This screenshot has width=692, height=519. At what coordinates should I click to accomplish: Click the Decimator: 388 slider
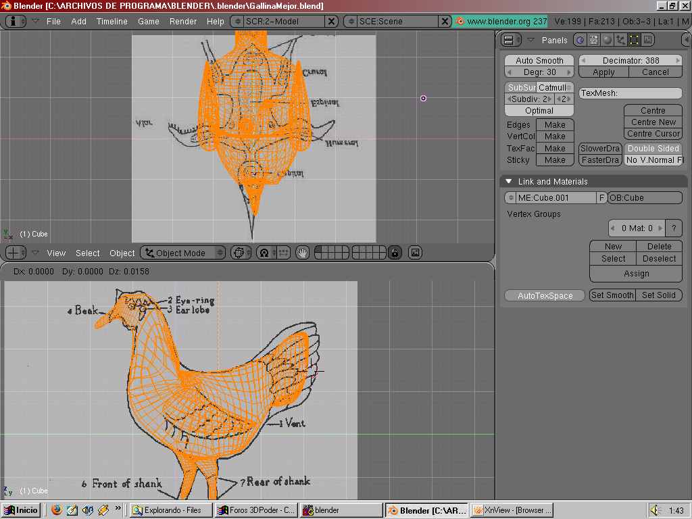[631, 60]
